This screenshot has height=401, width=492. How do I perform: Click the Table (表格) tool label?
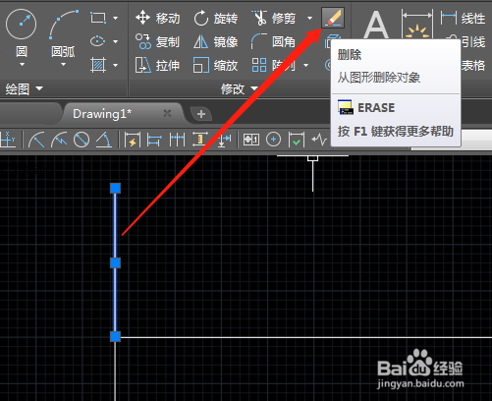click(x=473, y=65)
